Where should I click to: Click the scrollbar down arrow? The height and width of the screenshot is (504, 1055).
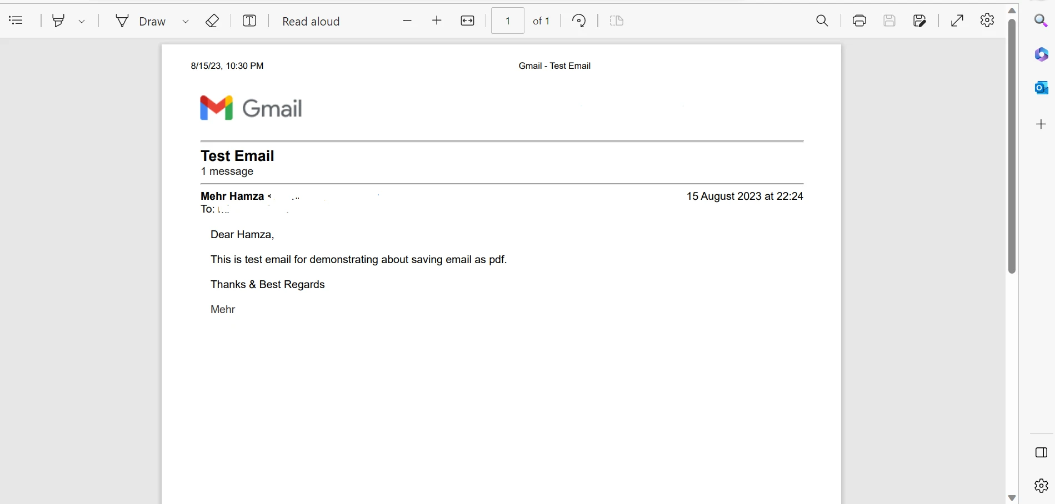(x=1012, y=498)
